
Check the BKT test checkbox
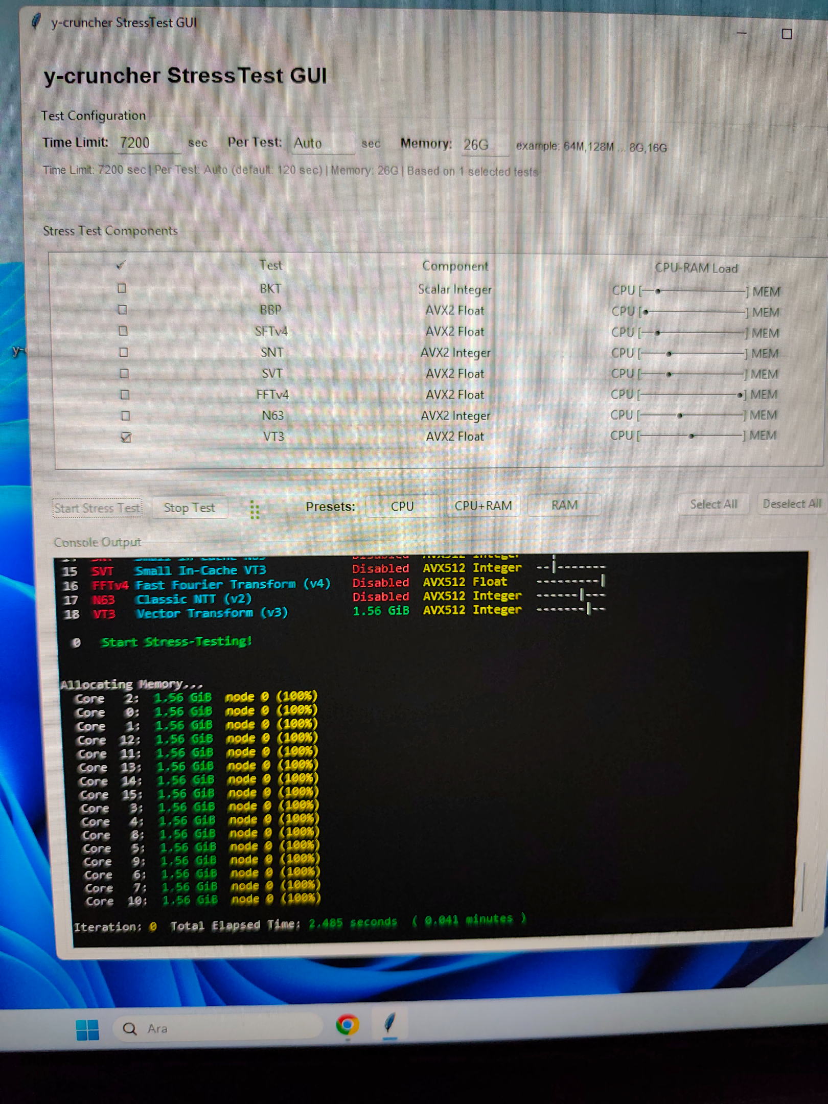coord(122,288)
